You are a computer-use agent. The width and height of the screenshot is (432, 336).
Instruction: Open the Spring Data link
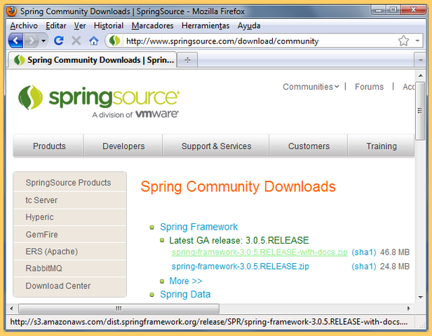[185, 294]
